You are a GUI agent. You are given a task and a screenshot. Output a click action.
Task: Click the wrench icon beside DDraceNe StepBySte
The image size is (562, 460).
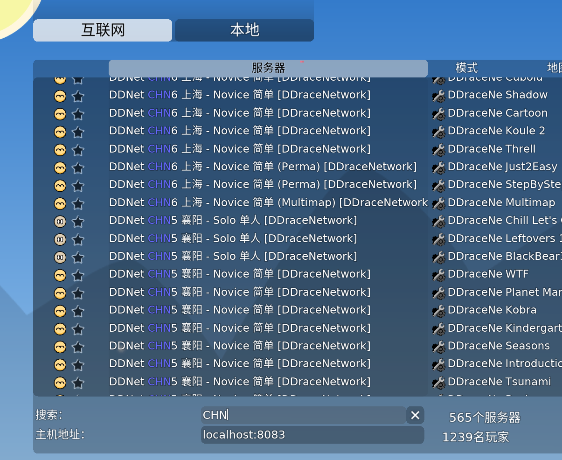coord(438,186)
